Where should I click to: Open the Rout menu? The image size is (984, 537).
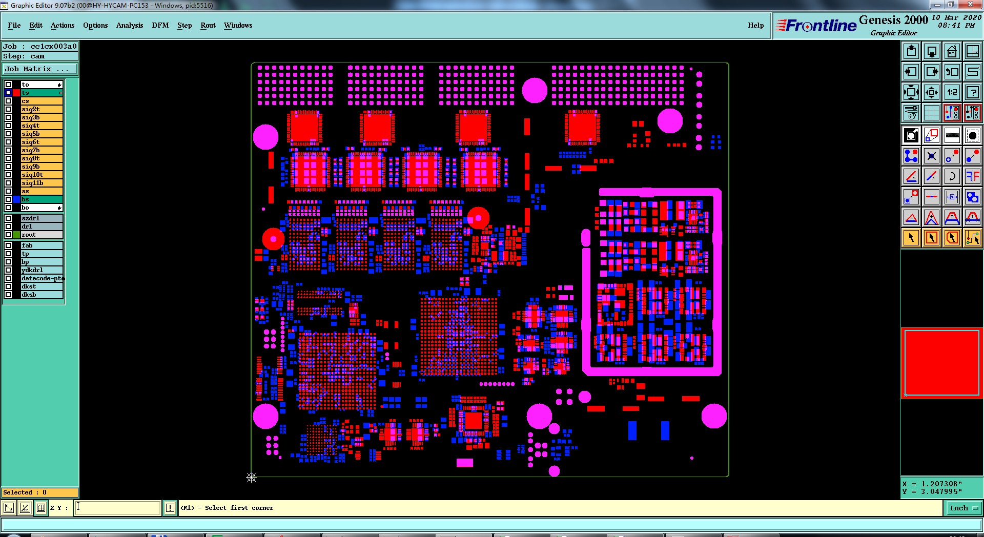(x=208, y=25)
